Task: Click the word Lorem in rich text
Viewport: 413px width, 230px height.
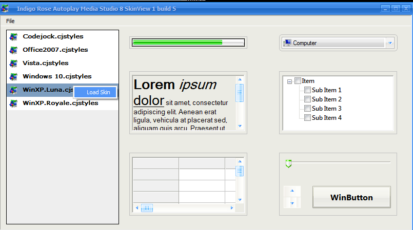Action: 154,85
